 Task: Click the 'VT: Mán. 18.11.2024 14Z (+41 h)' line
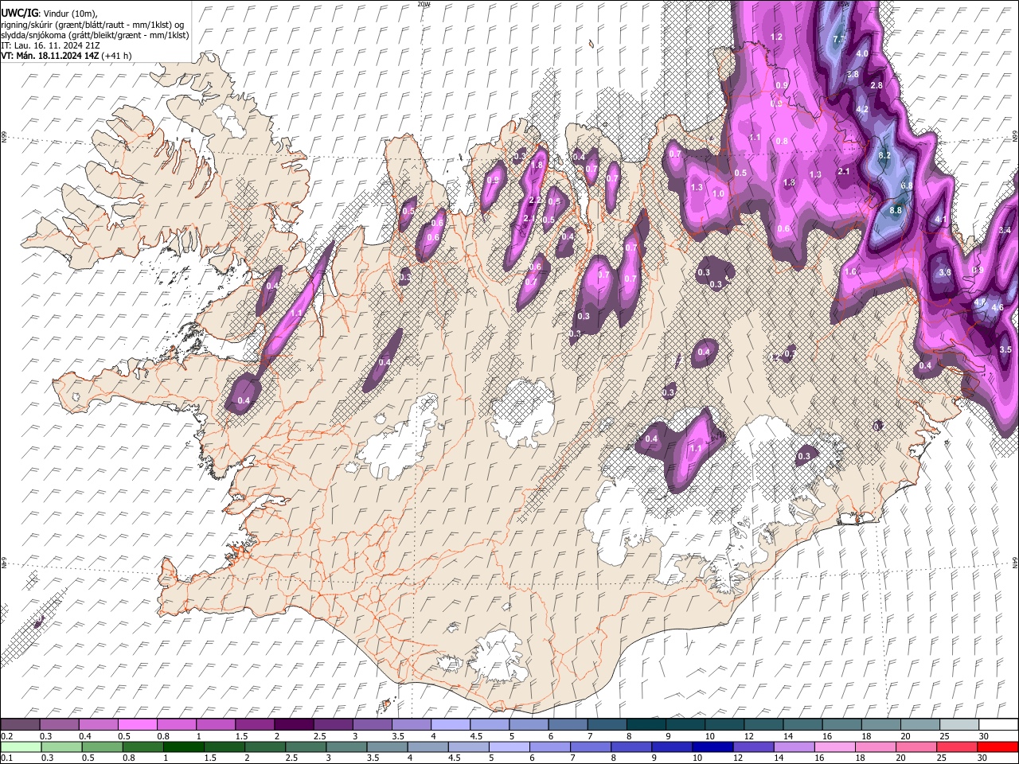pos(66,56)
